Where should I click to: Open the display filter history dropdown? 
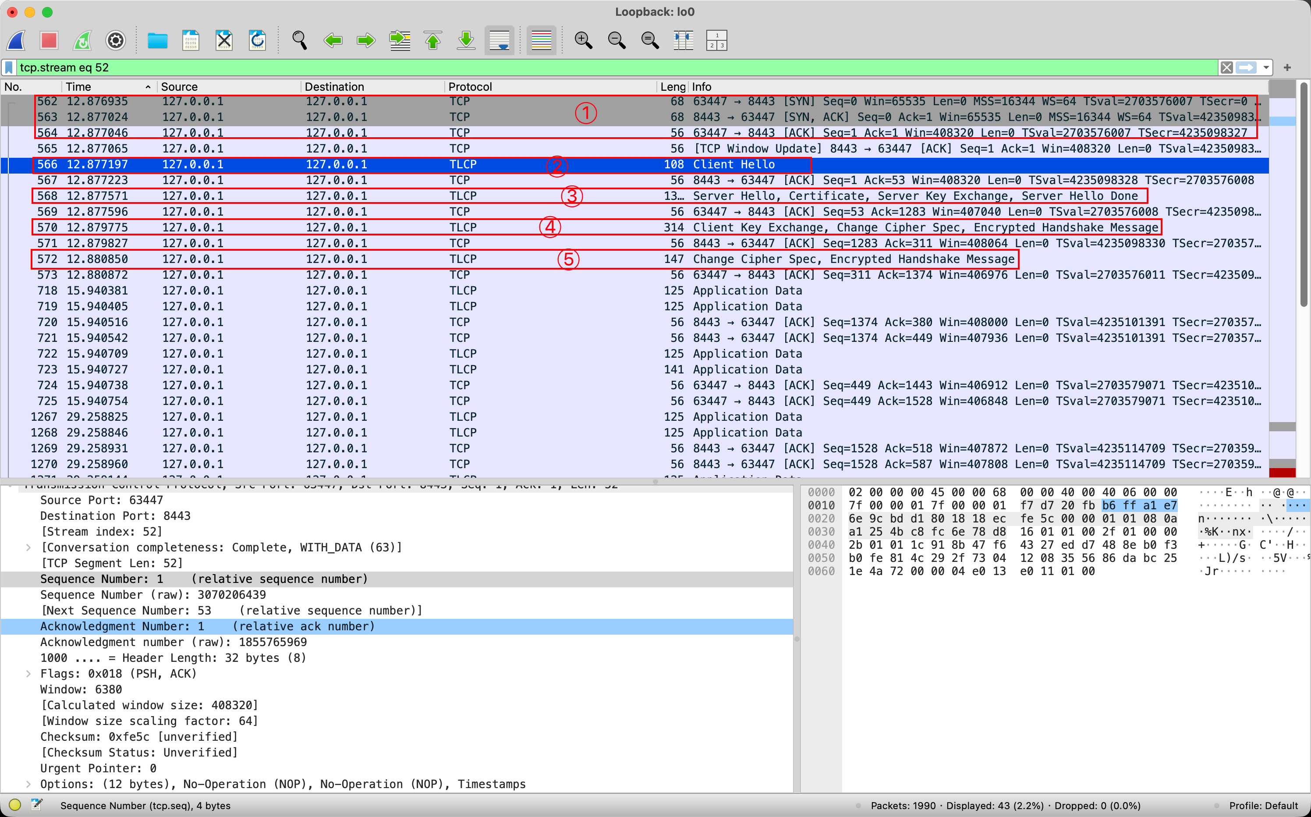1266,67
